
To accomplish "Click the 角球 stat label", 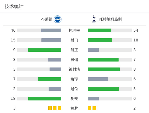I will click(74, 79).
